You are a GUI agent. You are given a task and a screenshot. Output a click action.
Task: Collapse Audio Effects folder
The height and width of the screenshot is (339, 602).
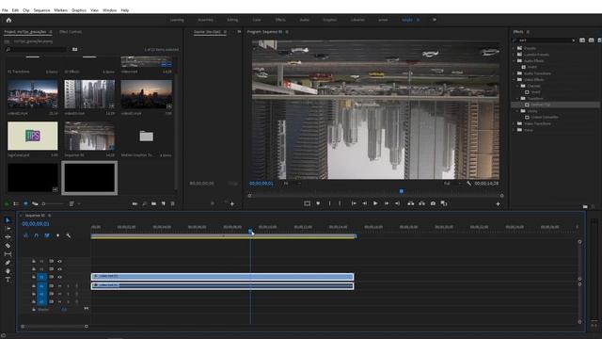coord(514,60)
